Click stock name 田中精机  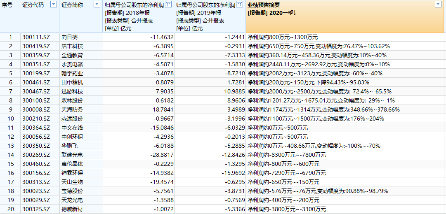72,82
